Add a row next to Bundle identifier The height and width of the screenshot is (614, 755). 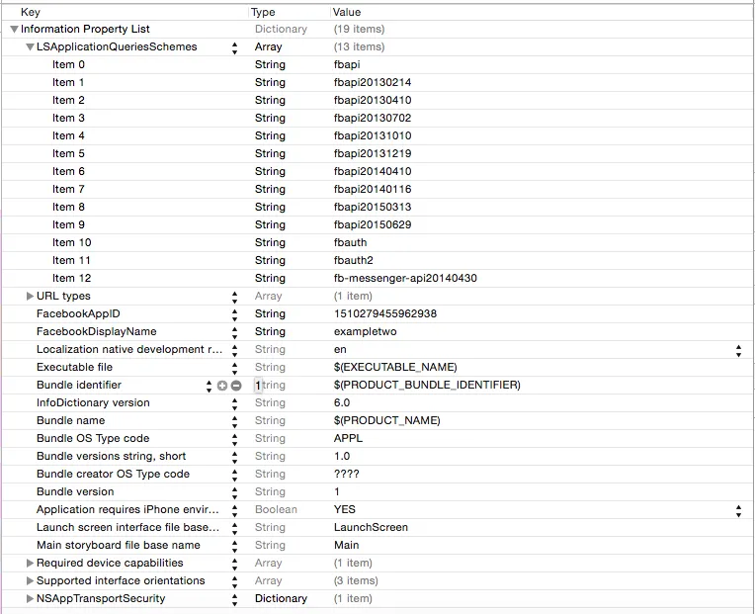point(222,386)
